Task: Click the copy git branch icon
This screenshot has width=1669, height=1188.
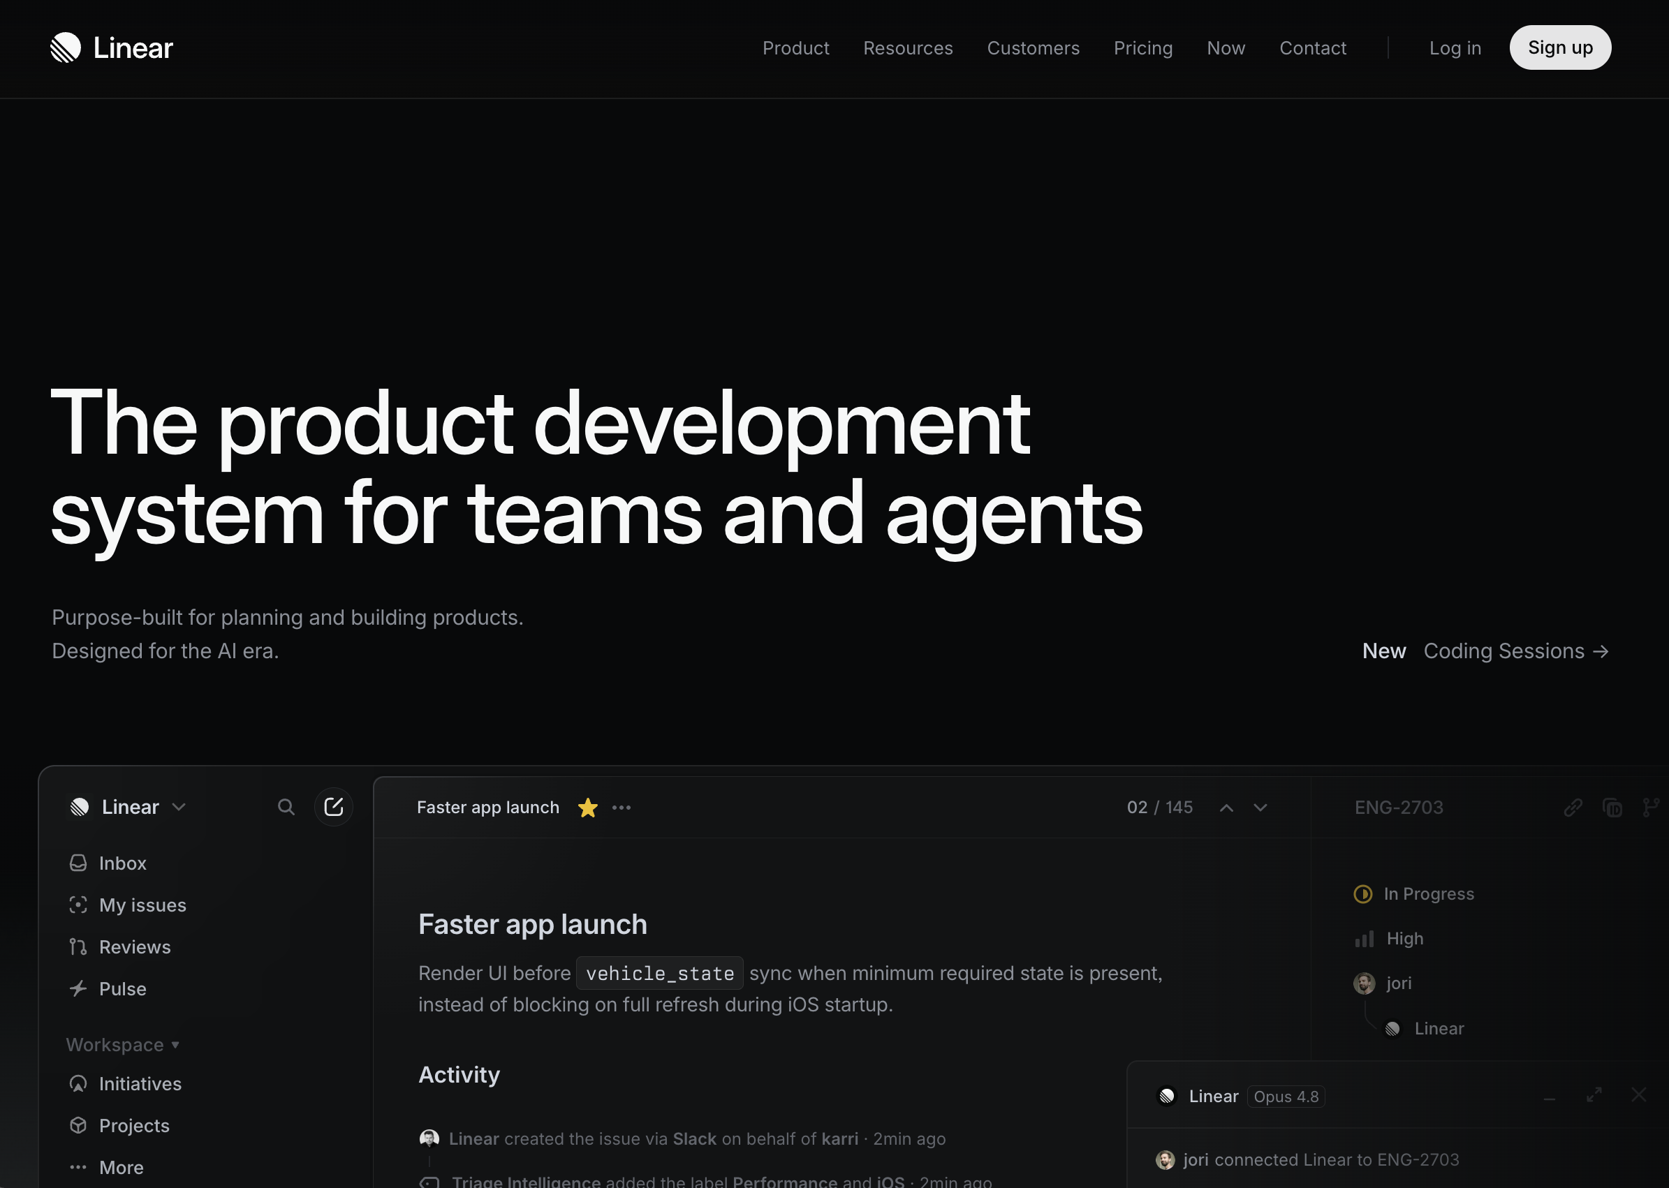Action: click(1651, 807)
